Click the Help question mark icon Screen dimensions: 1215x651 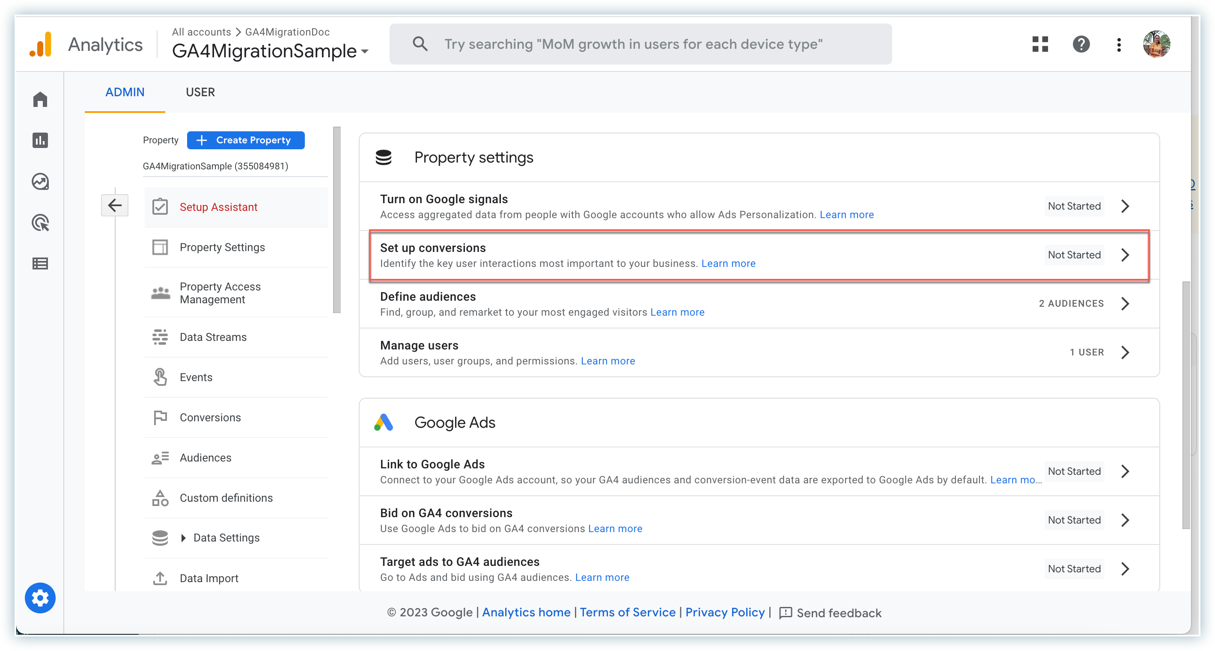[x=1081, y=44]
